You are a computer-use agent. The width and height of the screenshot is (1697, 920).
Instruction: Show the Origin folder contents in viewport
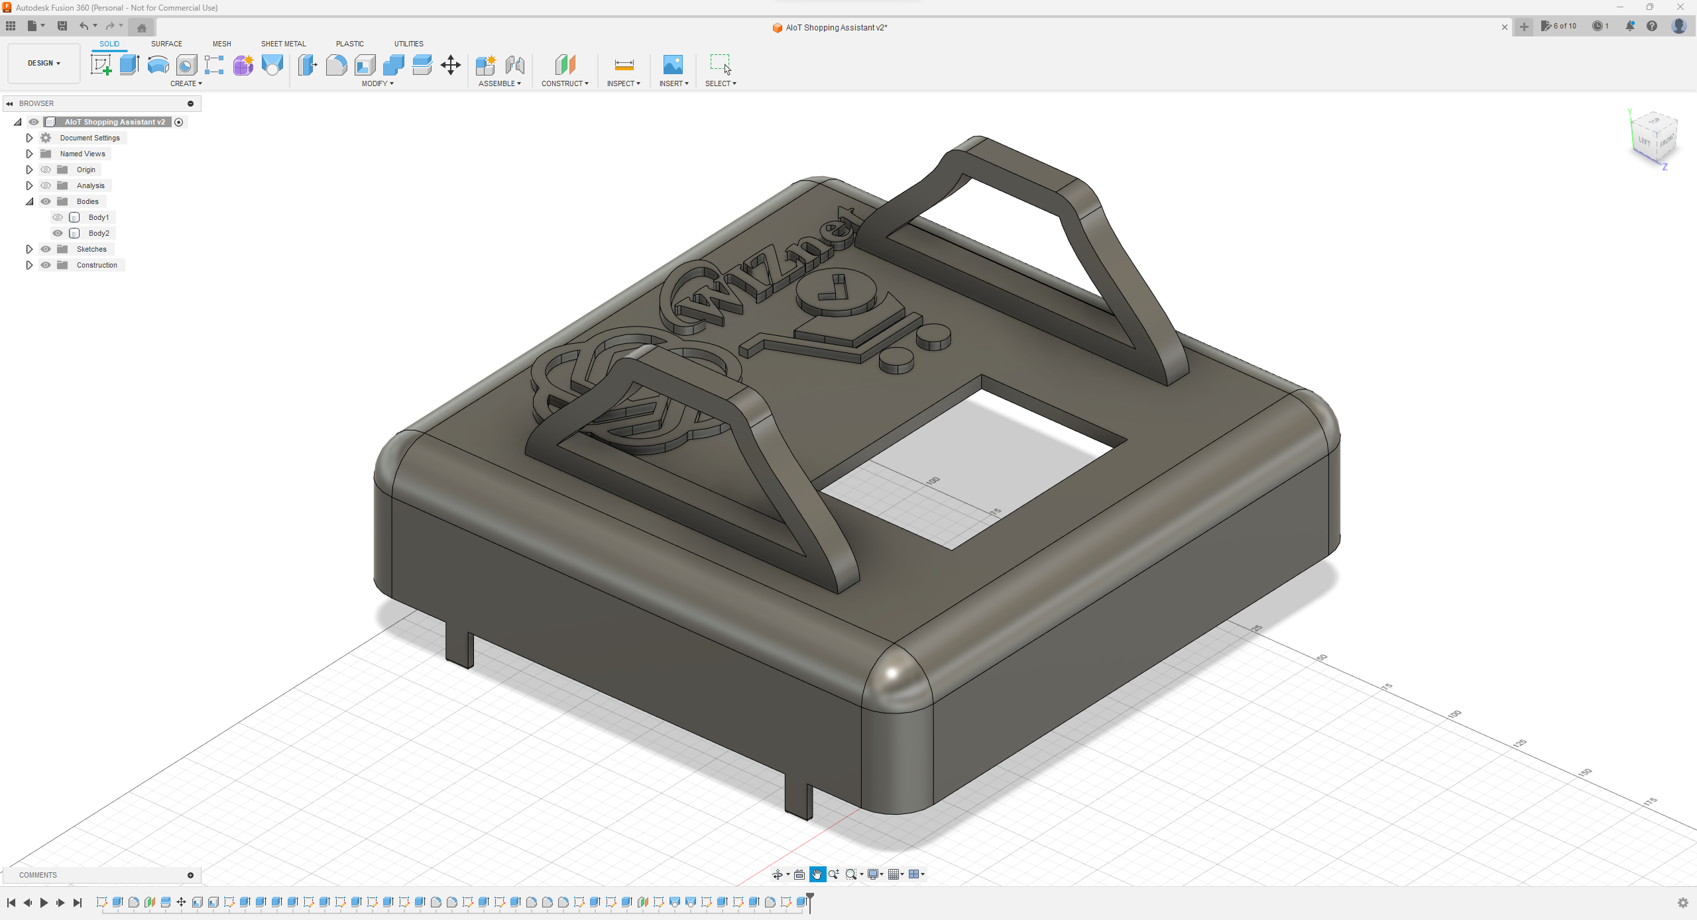tap(46, 169)
